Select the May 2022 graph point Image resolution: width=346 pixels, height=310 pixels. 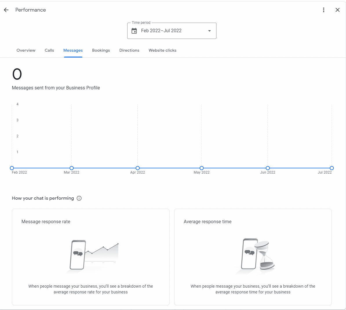coord(202,168)
